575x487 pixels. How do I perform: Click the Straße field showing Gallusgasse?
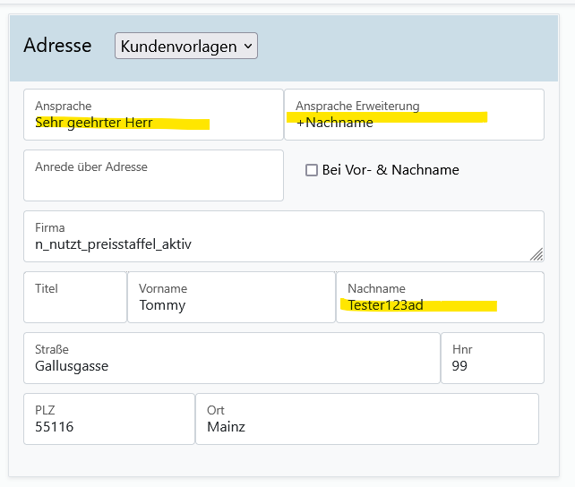pyautogui.click(x=231, y=366)
